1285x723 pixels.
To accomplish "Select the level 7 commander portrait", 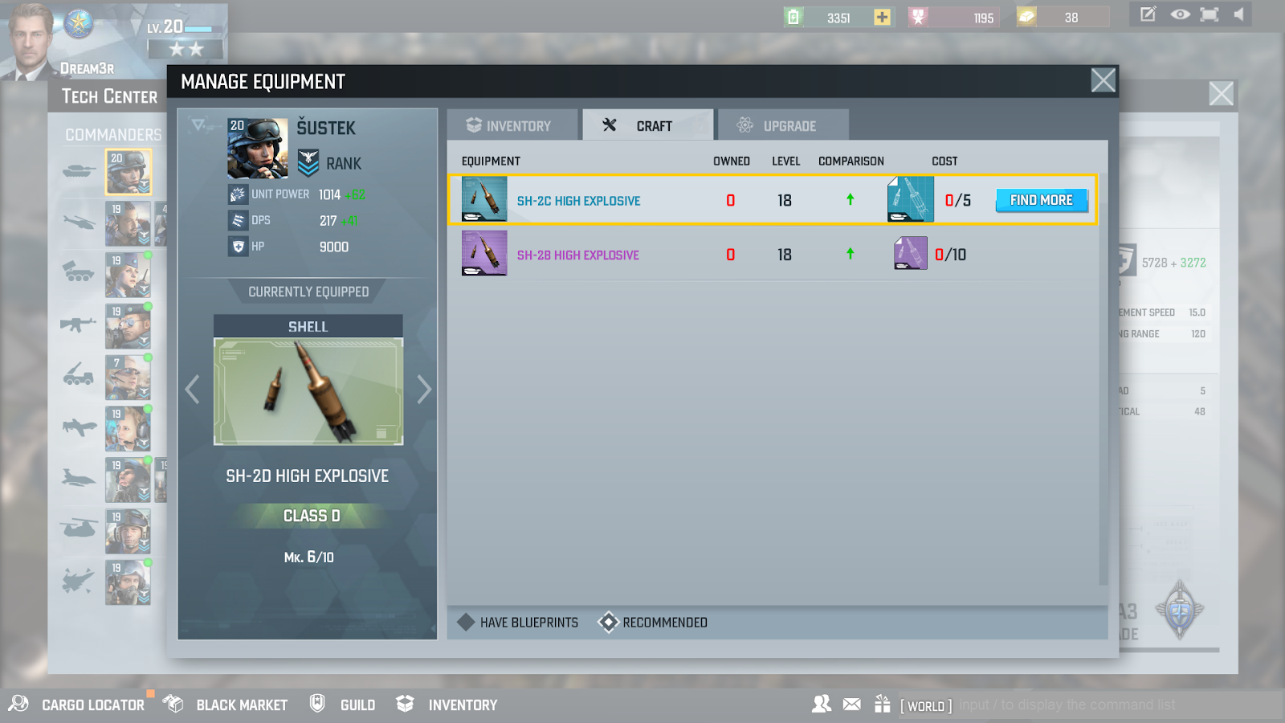I will [128, 377].
